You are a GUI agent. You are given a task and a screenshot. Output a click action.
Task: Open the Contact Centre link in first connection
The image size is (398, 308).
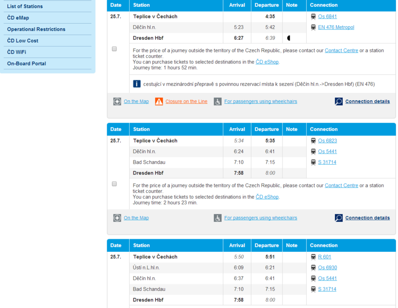(341, 50)
